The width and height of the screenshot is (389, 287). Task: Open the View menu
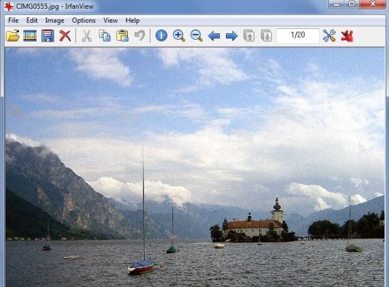click(x=110, y=20)
